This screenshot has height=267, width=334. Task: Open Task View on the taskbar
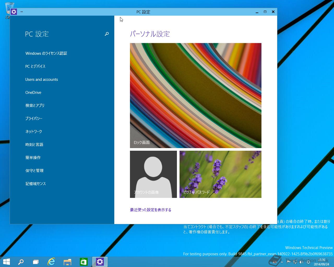click(x=36, y=262)
